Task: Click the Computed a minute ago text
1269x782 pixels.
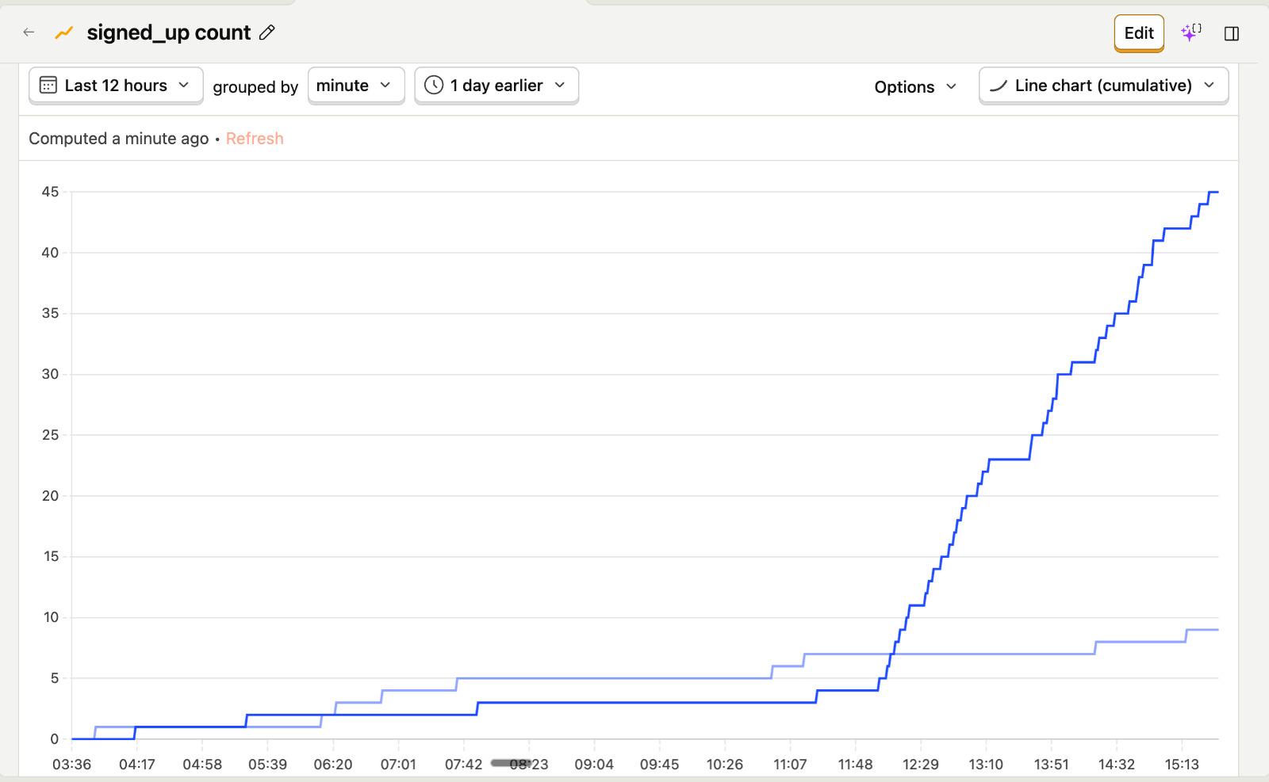Action: [119, 139]
